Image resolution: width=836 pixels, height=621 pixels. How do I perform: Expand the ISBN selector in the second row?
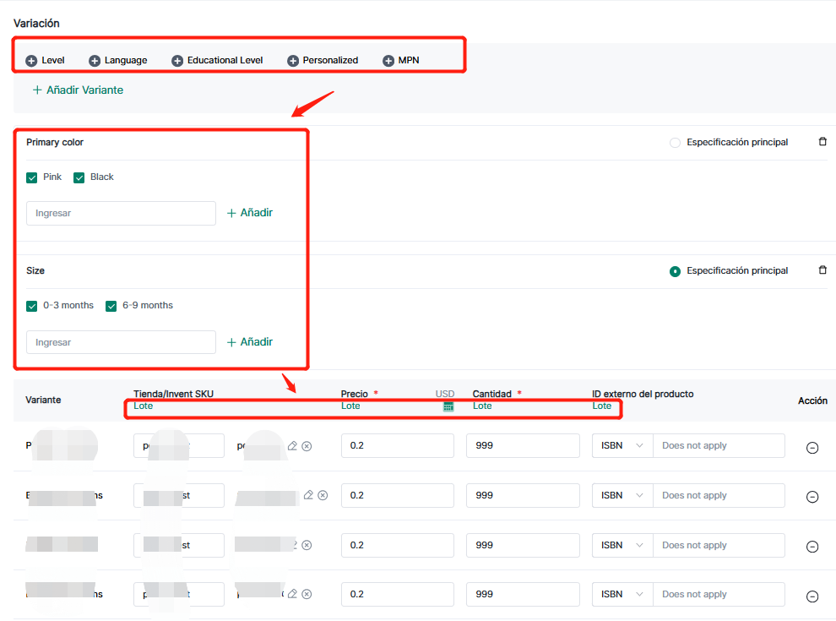pyautogui.click(x=622, y=496)
